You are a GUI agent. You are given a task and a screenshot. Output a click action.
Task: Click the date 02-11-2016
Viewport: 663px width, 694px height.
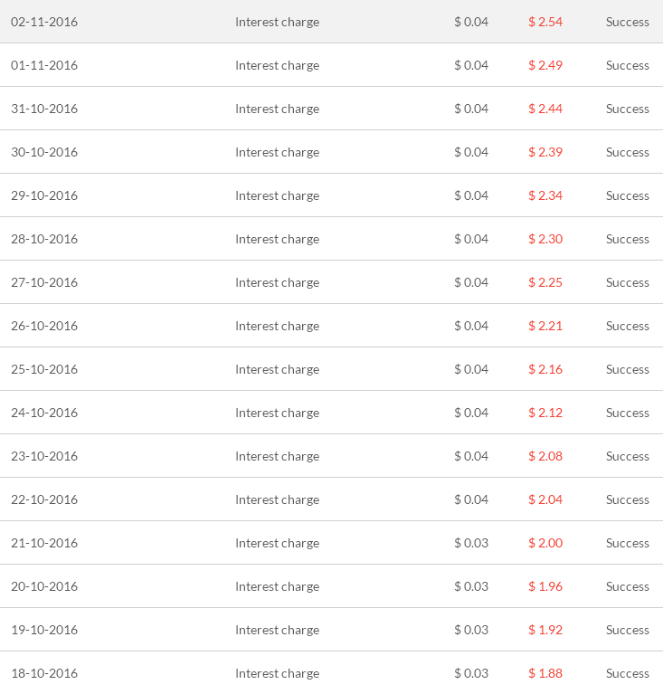[44, 22]
